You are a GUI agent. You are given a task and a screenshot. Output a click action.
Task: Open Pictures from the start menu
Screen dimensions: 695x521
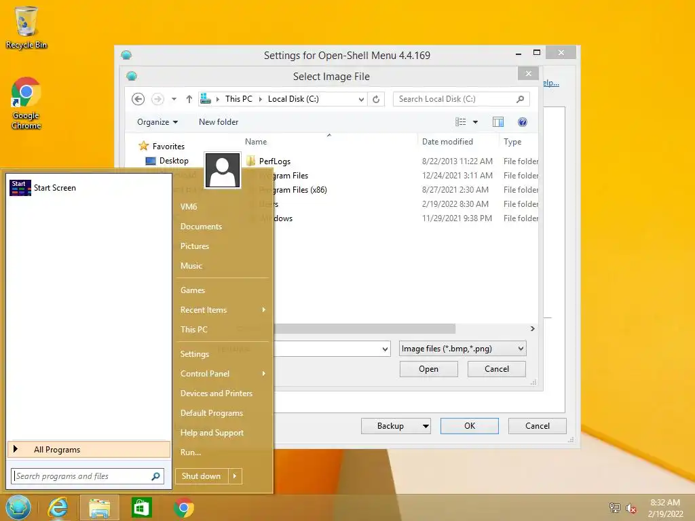tap(195, 246)
